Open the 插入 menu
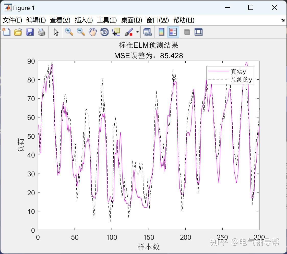The image size is (287, 254). point(83,20)
